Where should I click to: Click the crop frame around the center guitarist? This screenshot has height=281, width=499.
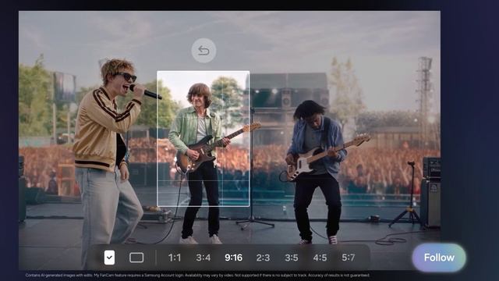203,139
